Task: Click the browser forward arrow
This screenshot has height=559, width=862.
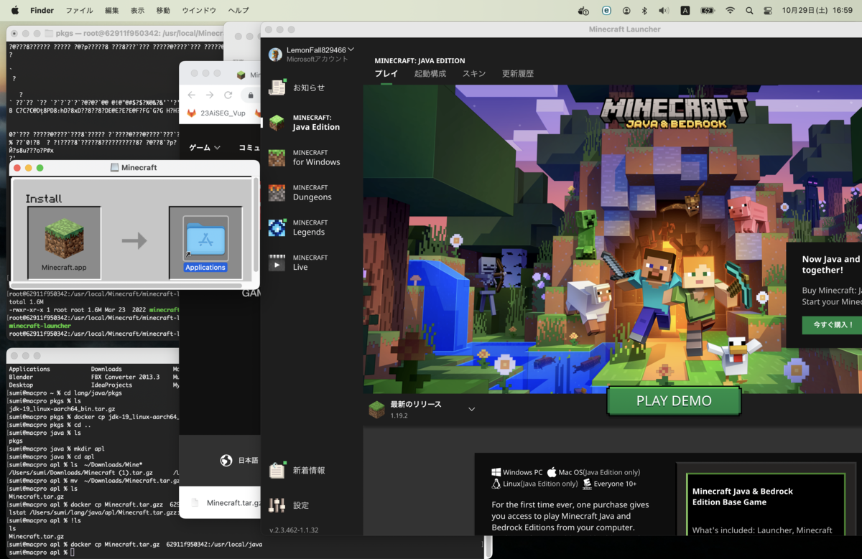Action: [210, 95]
